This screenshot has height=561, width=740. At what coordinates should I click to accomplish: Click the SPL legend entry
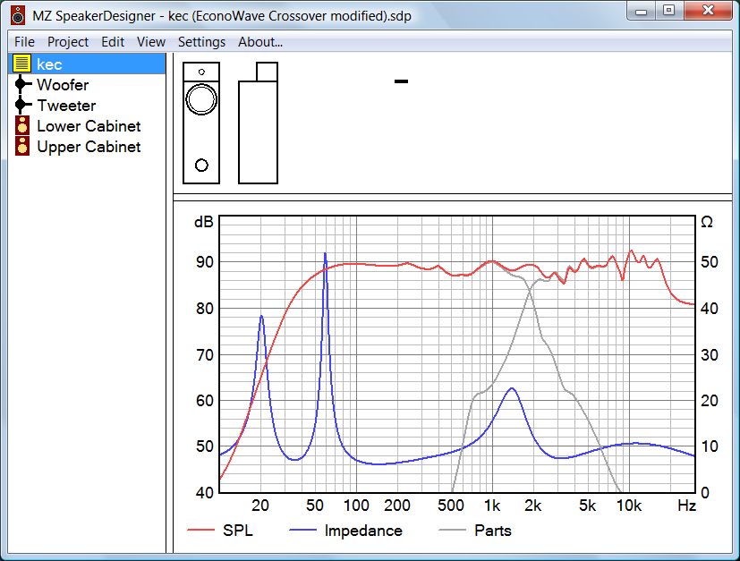[x=220, y=531]
